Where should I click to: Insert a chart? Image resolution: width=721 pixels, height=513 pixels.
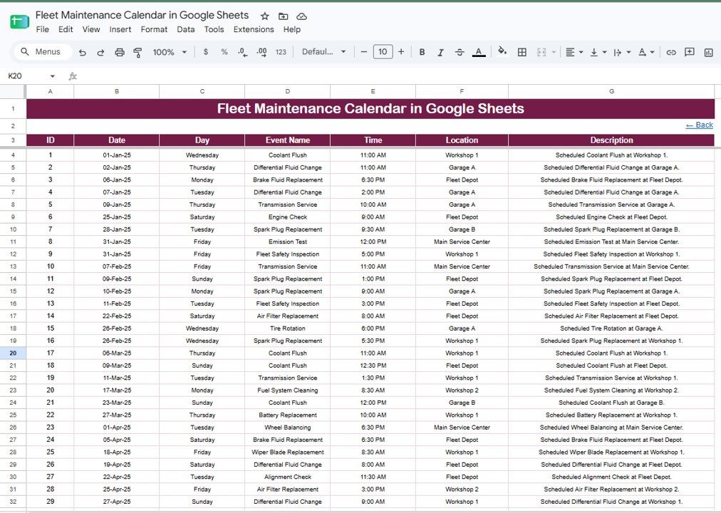click(x=709, y=53)
